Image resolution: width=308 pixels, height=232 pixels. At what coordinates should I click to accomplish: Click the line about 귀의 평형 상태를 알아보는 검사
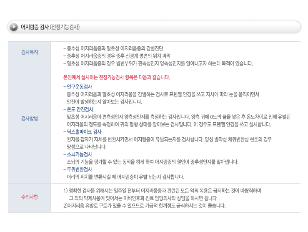pyautogui.click(x=169, y=124)
